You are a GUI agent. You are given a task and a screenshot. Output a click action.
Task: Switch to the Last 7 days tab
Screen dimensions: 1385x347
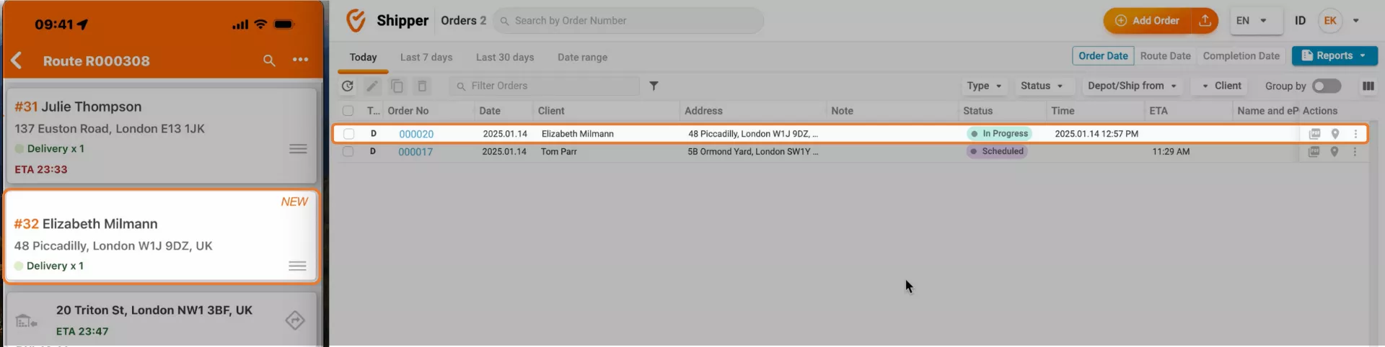click(x=426, y=58)
